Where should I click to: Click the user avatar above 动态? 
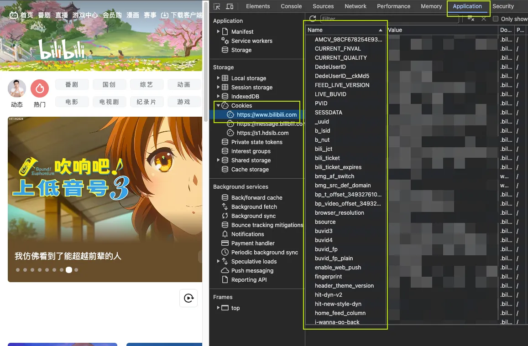17,88
